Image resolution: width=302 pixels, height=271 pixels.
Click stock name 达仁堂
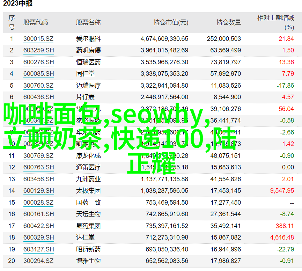[x=85, y=237]
